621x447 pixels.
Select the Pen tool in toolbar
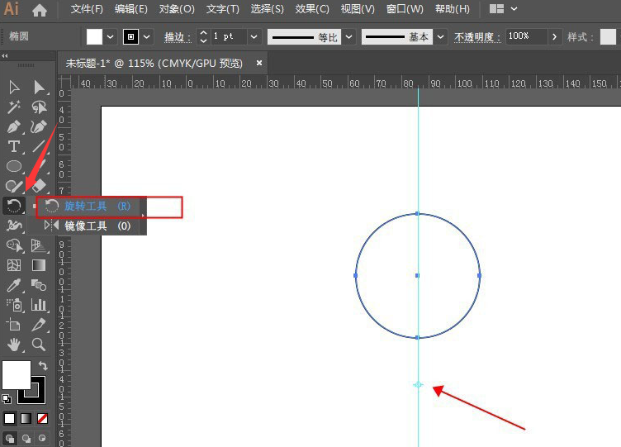pyautogui.click(x=14, y=127)
